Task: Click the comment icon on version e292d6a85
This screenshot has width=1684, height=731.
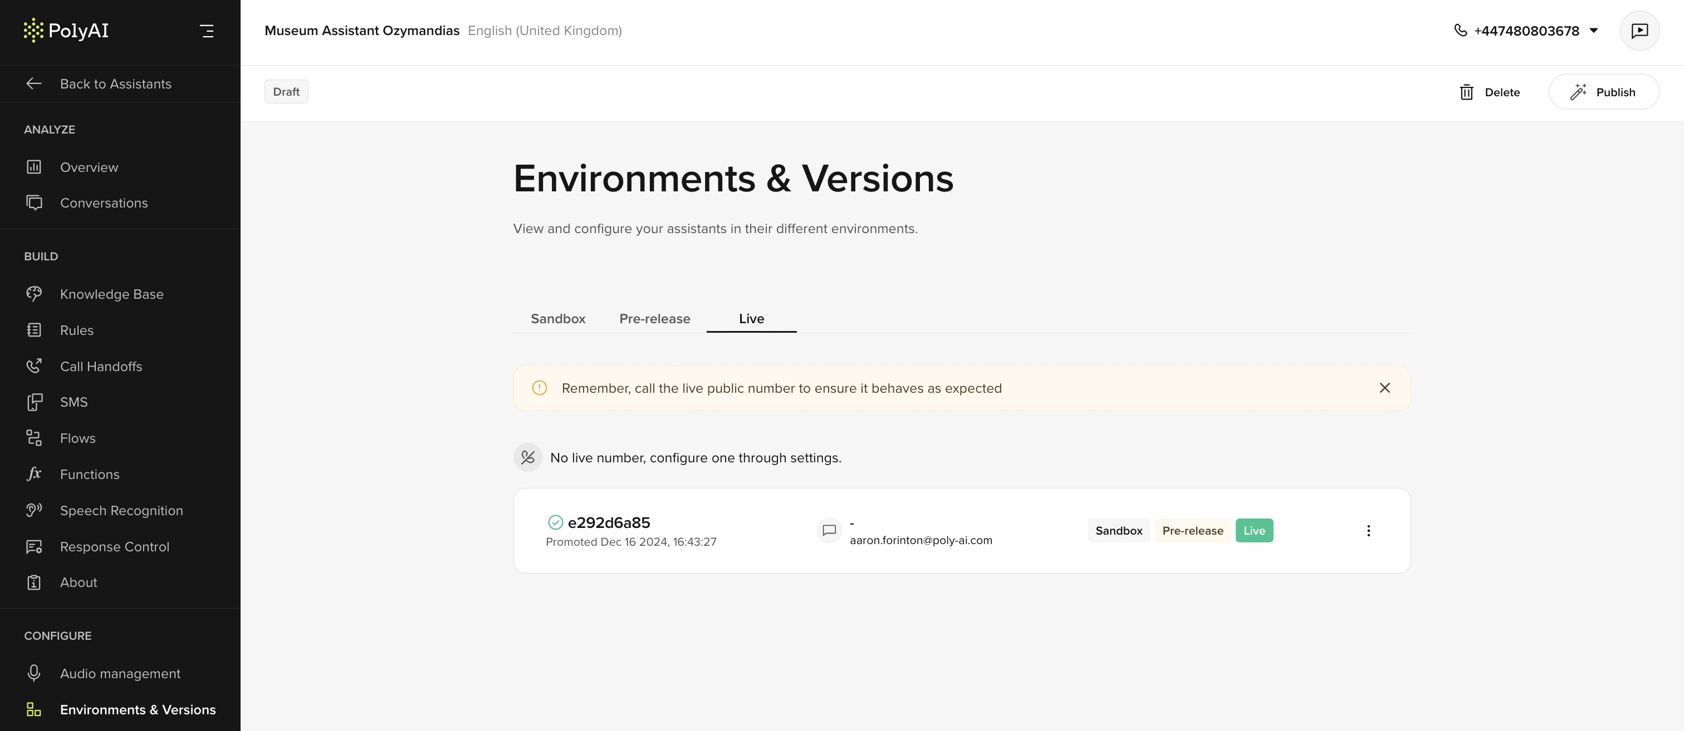Action: pos(829,531)
